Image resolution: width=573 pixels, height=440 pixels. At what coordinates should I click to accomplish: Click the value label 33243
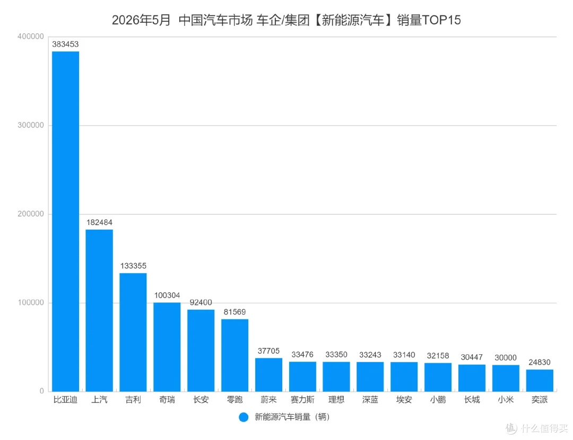point(370,355)
